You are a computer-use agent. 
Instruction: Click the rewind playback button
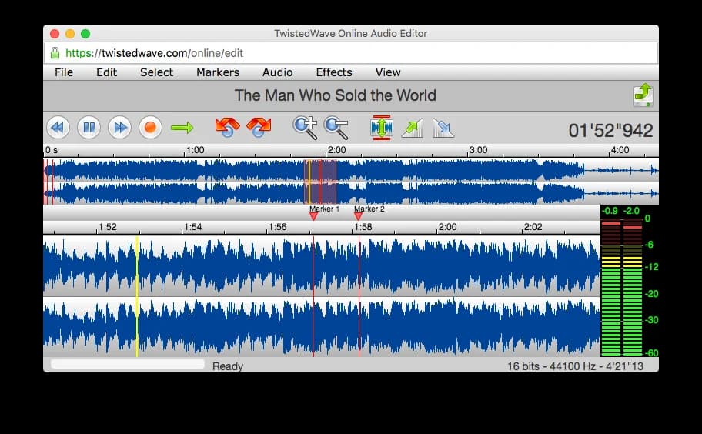[x=58, y=128]
